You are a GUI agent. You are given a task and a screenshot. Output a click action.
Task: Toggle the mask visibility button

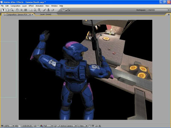(20, 126)
